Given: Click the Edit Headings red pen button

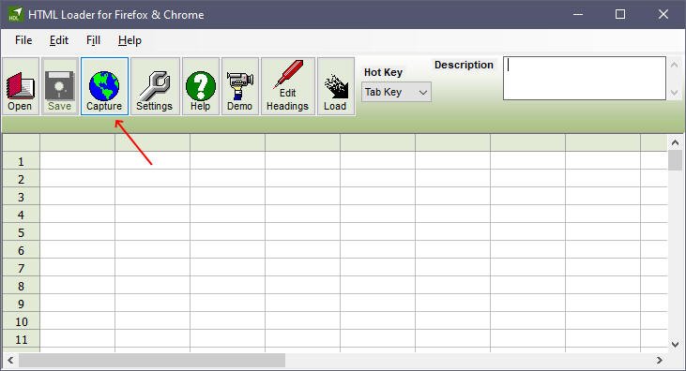Looking at the screenshot, I should click(x=287, y=86).
